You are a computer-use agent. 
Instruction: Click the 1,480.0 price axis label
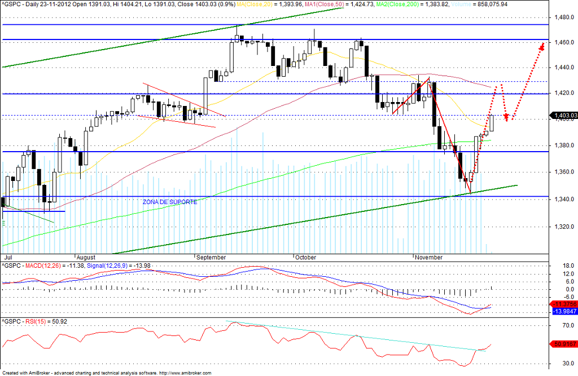coord(564,17)
